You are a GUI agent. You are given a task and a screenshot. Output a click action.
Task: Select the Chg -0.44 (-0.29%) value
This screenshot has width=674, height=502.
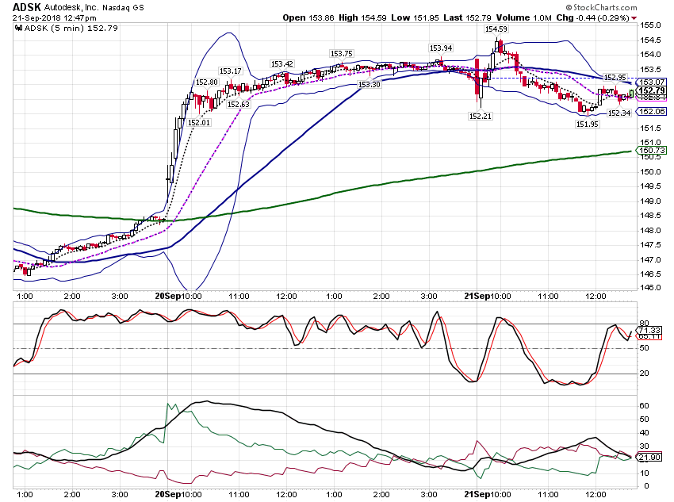pyautogui.click(x=592, y=17)
